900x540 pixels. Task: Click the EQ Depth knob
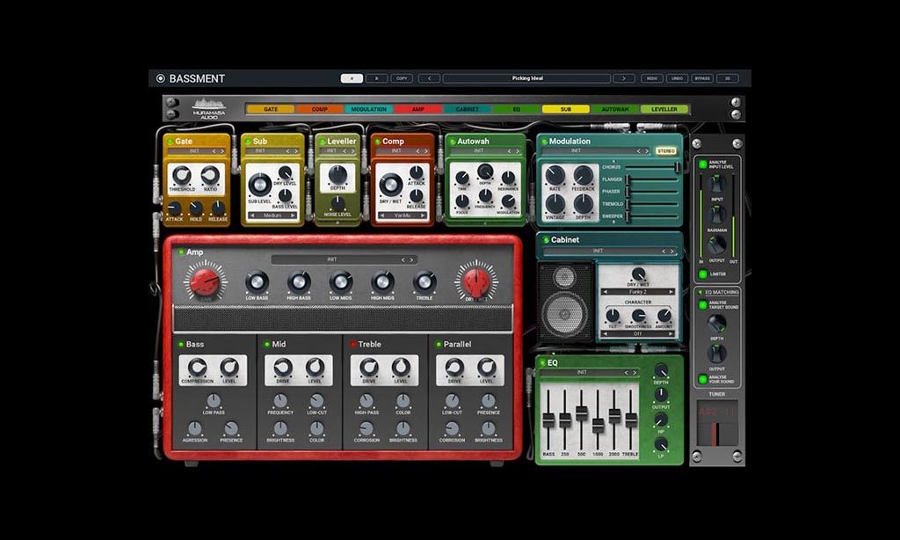[x=661, y=370]
